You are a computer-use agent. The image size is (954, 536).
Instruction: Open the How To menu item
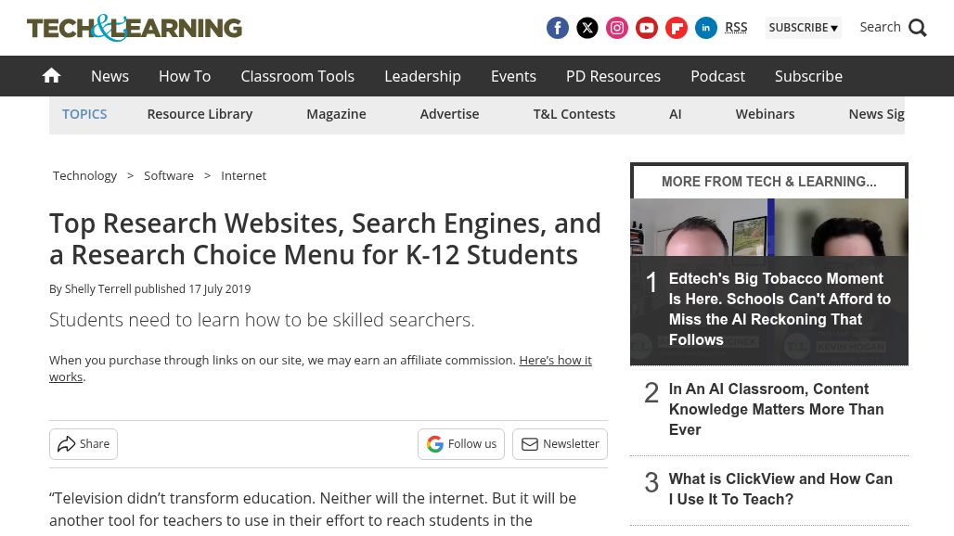(x=185, y=76)
